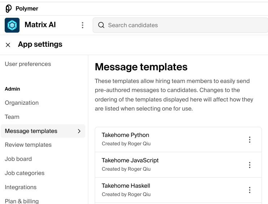Viewport: 268px width, 204px height.
Task: Click the search magnifier icon
Action: point(101,25)
